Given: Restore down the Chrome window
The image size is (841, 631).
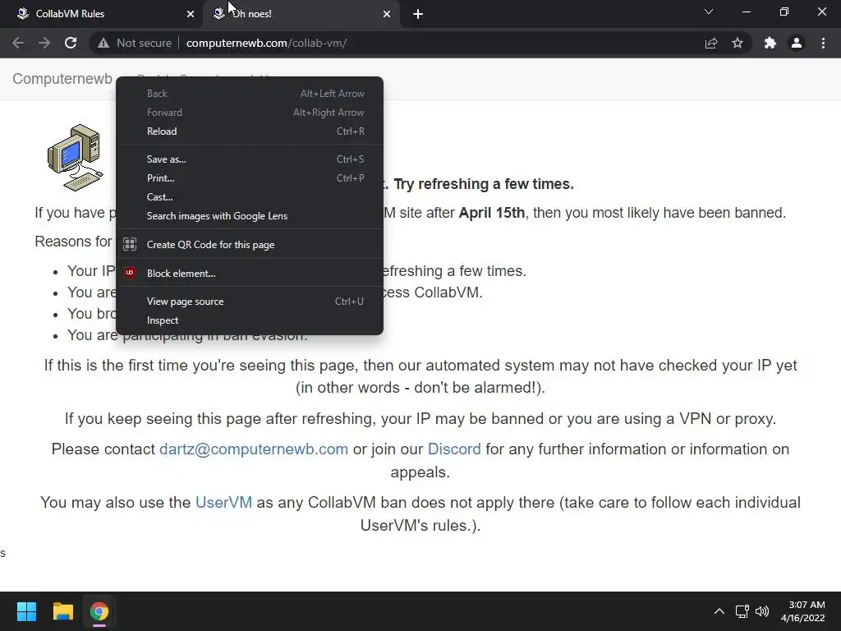Looking at the screenshot, I should [784, 12].
